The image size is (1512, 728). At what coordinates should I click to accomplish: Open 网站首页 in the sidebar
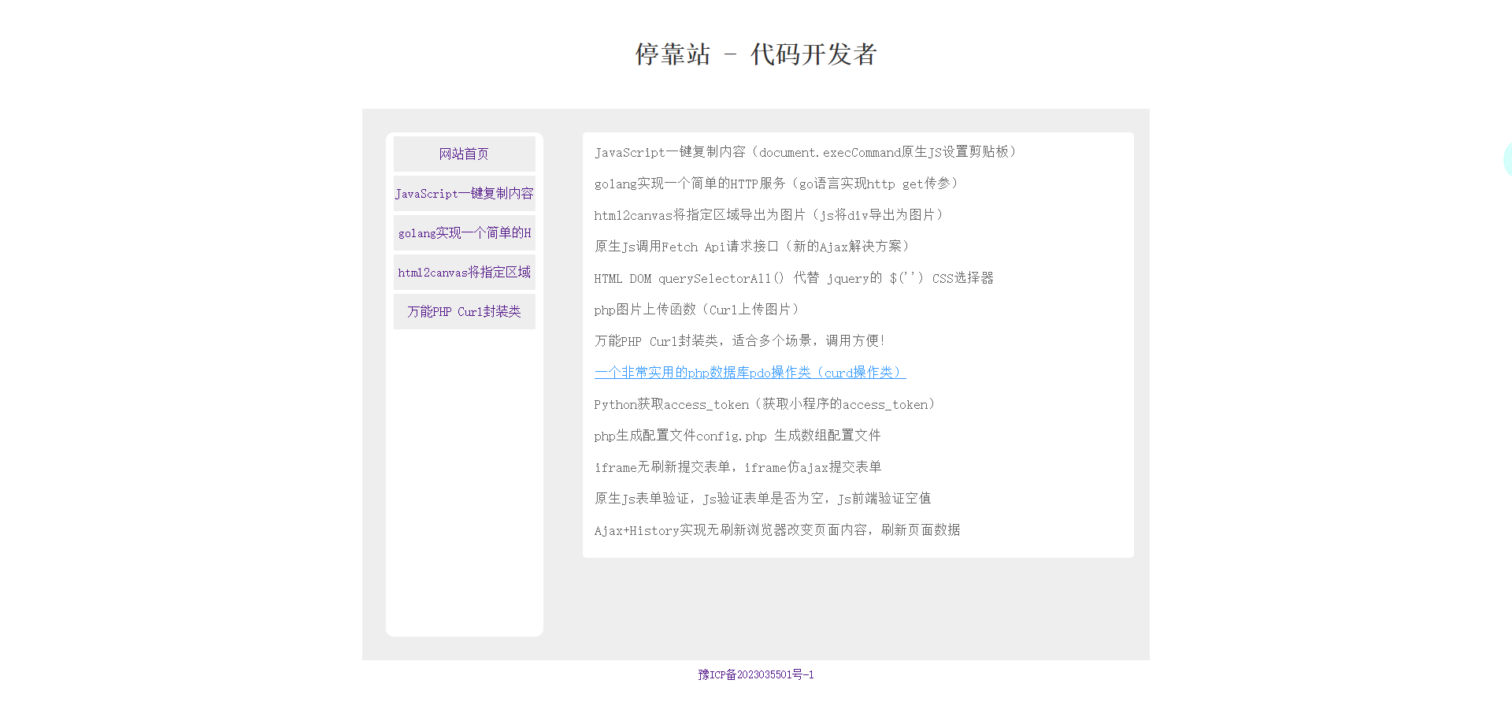tap(464, 154)
